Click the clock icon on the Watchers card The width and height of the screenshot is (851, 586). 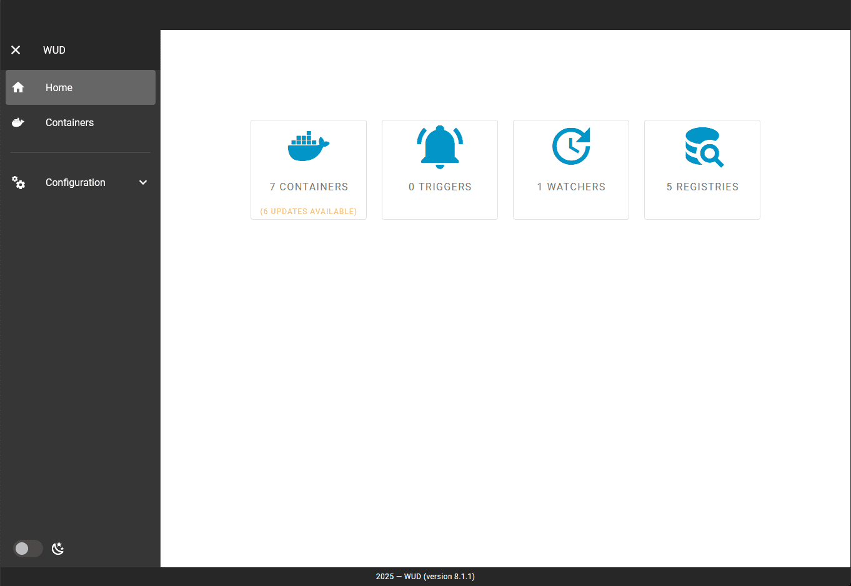pyautogui.click(x=570, y=145)
